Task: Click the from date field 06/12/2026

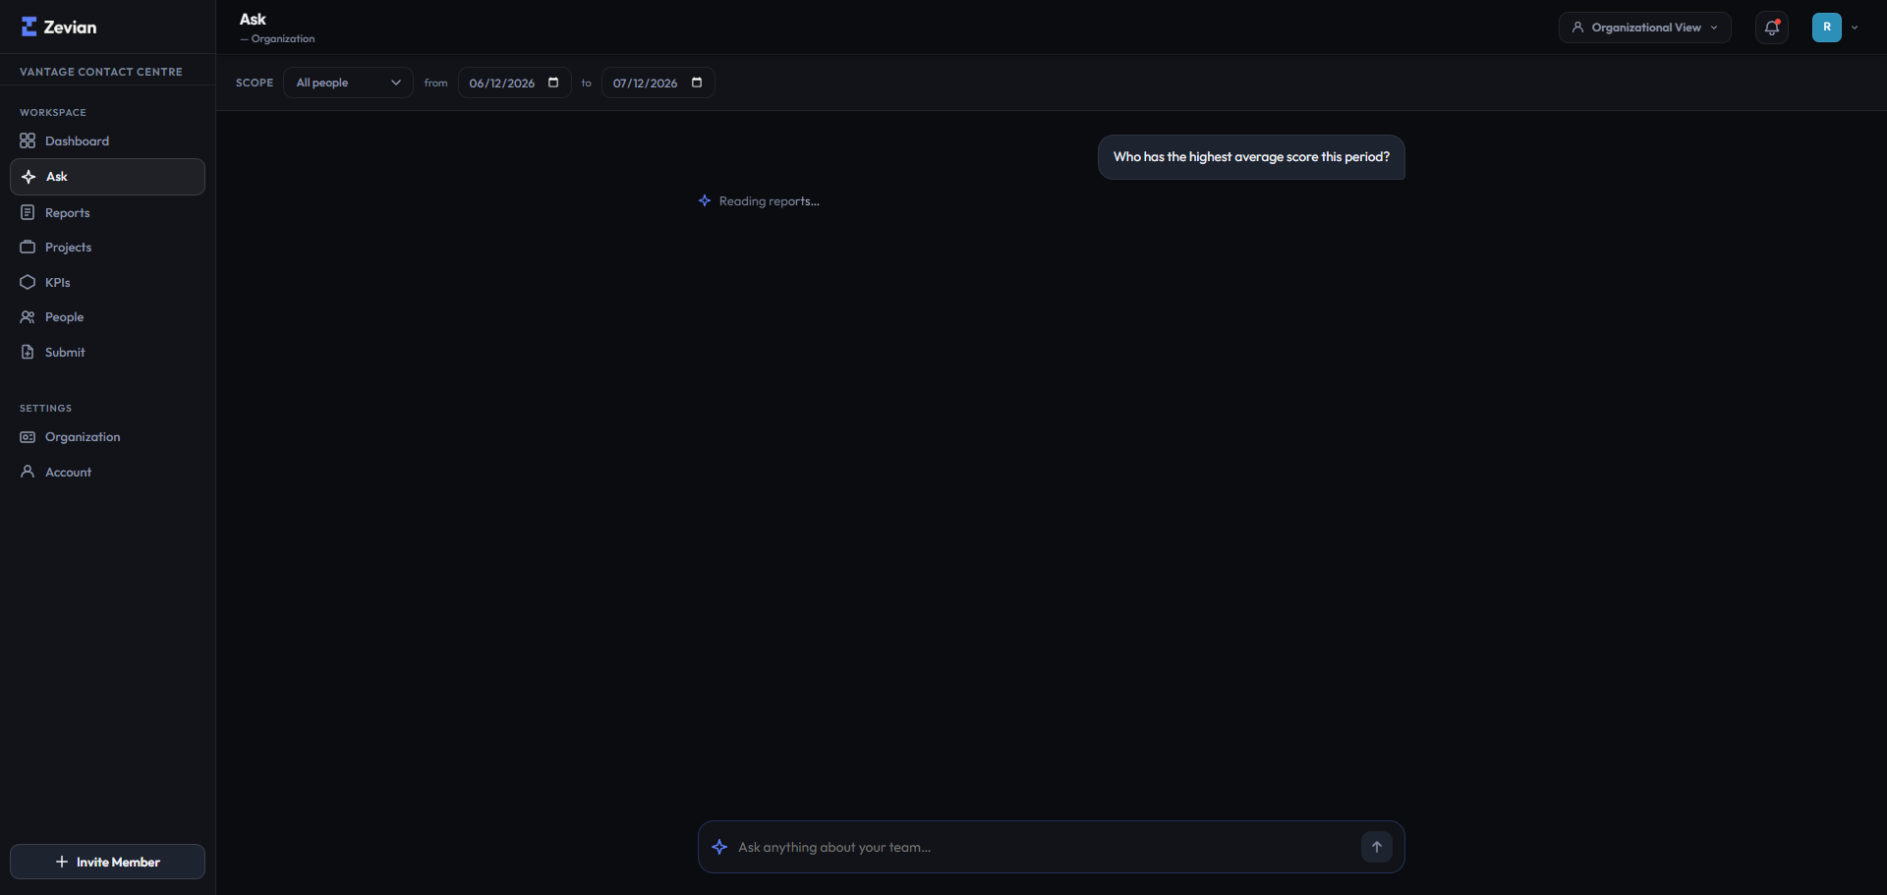Action: pyautogui.click(x=514, y=83)
